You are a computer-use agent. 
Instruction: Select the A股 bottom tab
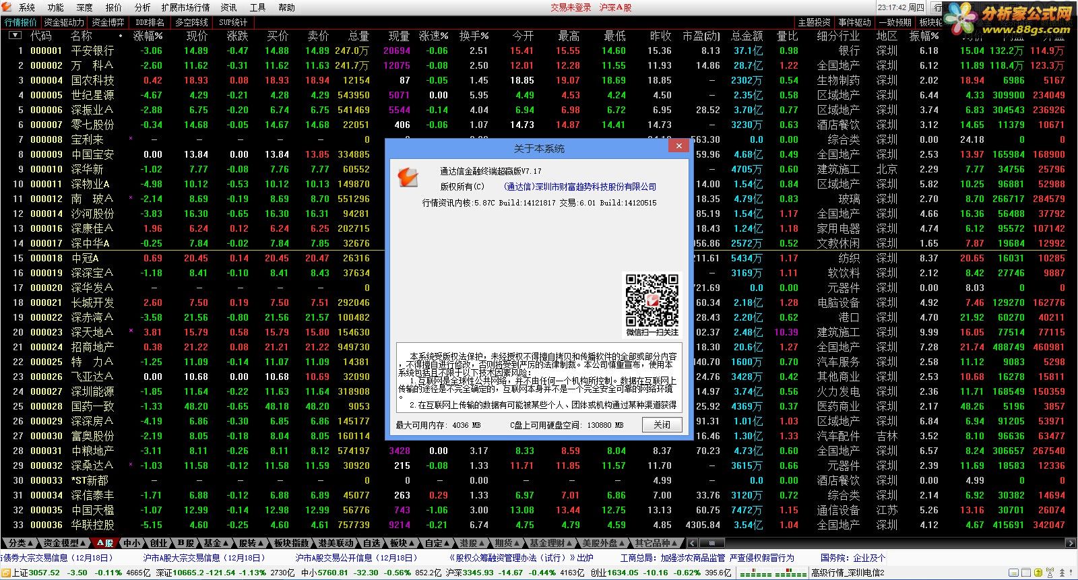click(105, 543)
